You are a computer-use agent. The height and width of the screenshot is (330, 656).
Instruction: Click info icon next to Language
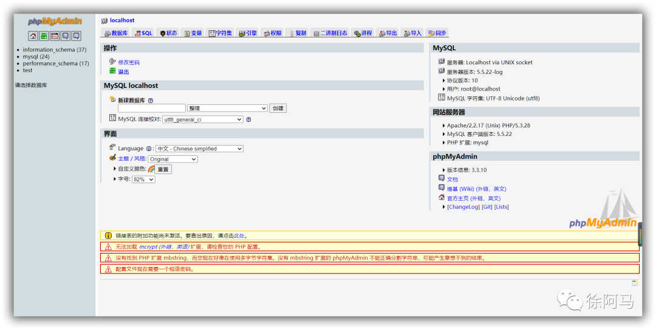(x=149, y=149)
